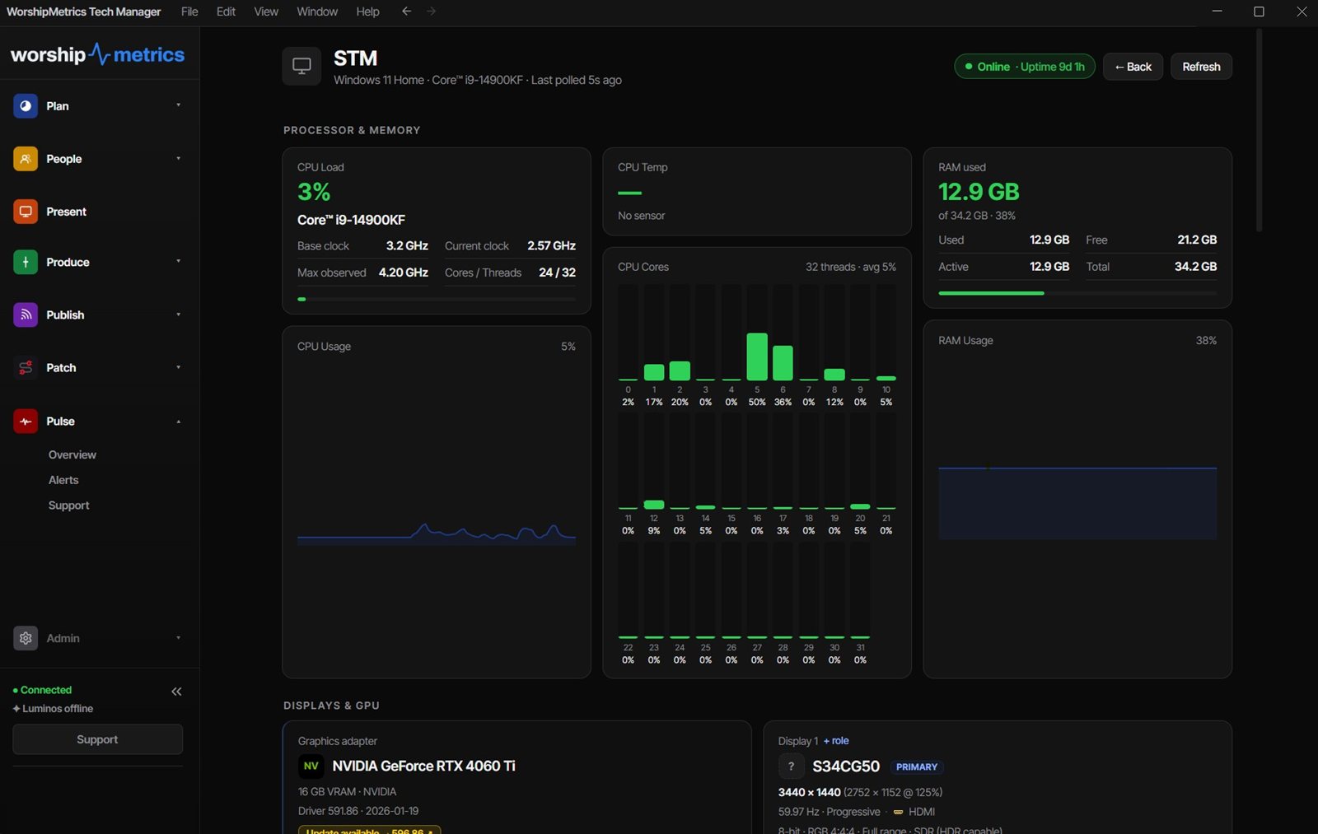Click the 12.9 GB RAM used value

point(979,192)
